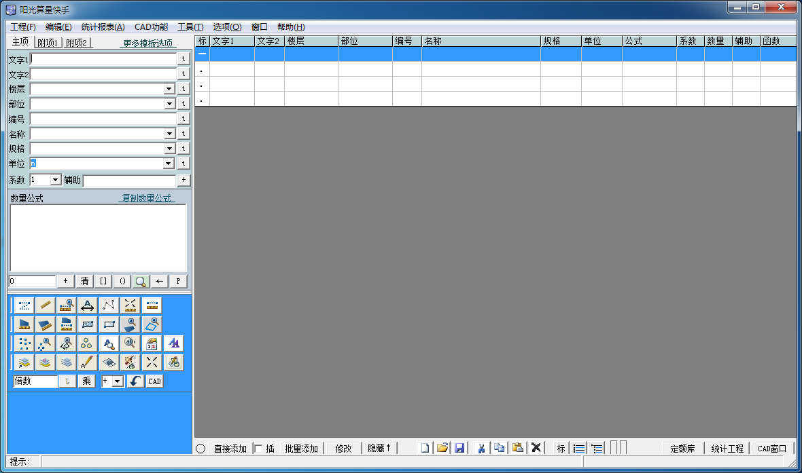Screen dimensions: 802x473
Task: Choose the tilted blue area with ruler tool
Action: pos(45,324)
